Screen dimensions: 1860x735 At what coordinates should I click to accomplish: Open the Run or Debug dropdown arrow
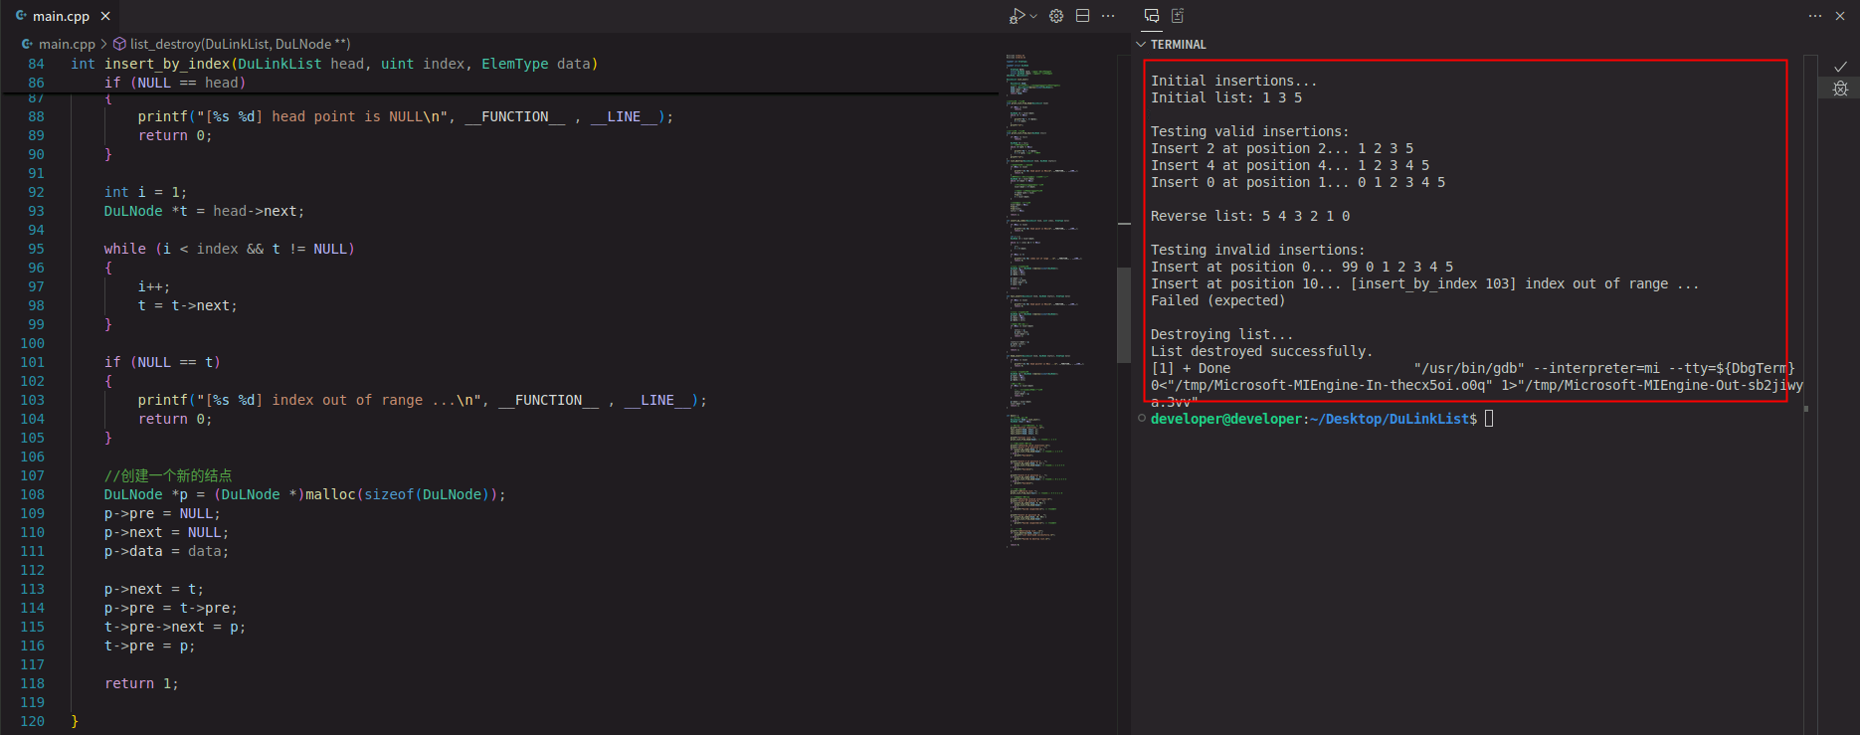coord(1033,16)
